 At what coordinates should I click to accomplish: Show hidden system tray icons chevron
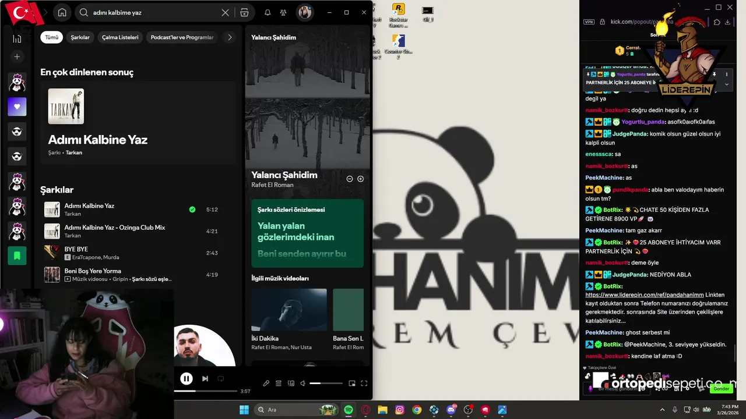tap(662, 410)
